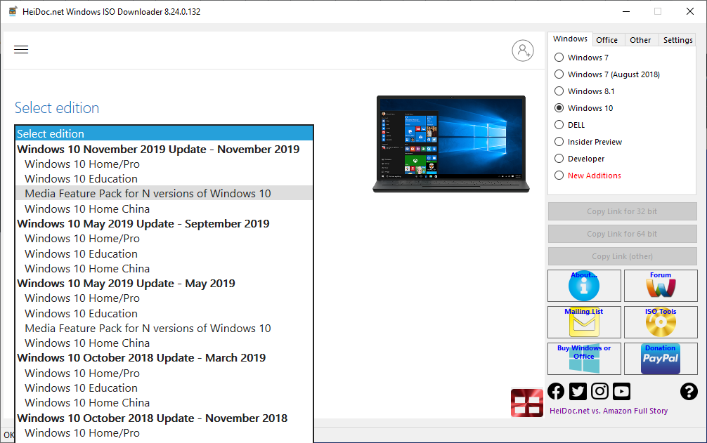This screenshot has height=443, width=707.
Task: Click Copy Link (other) button
Action: (622, 256)
